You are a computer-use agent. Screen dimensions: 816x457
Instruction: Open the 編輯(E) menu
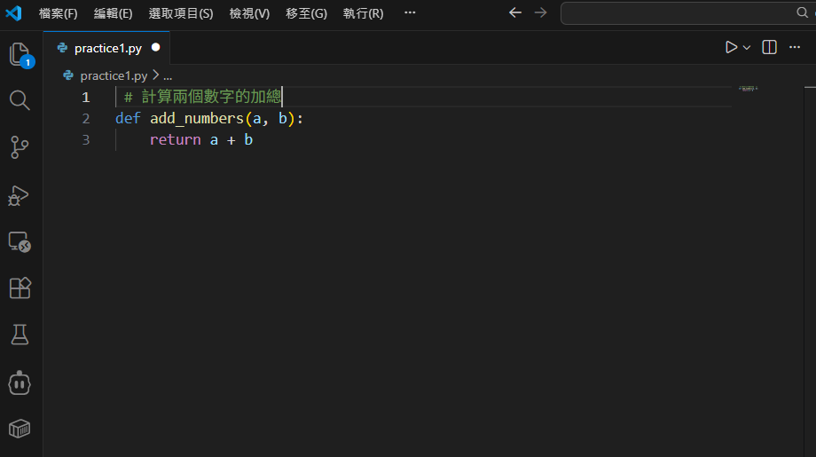click(113, 13)
